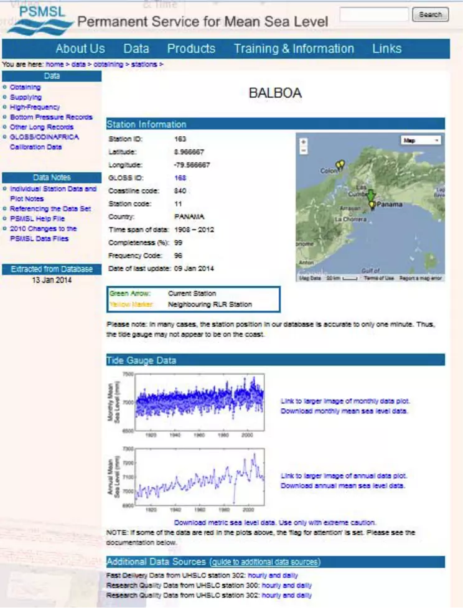Click the yellow marker near Colon
The image size is (463, 608).
(340, 166)
